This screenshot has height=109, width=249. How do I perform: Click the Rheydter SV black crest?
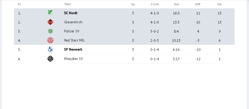(x=50, y=59)
